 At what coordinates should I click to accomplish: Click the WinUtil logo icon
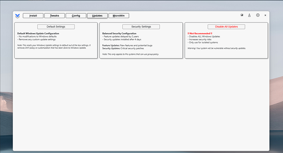[17, 16]
